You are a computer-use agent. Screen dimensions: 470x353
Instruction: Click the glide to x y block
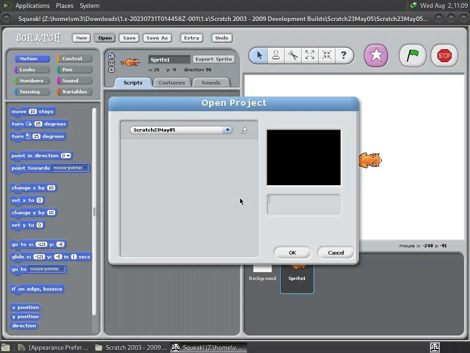[x=50, y=256]
